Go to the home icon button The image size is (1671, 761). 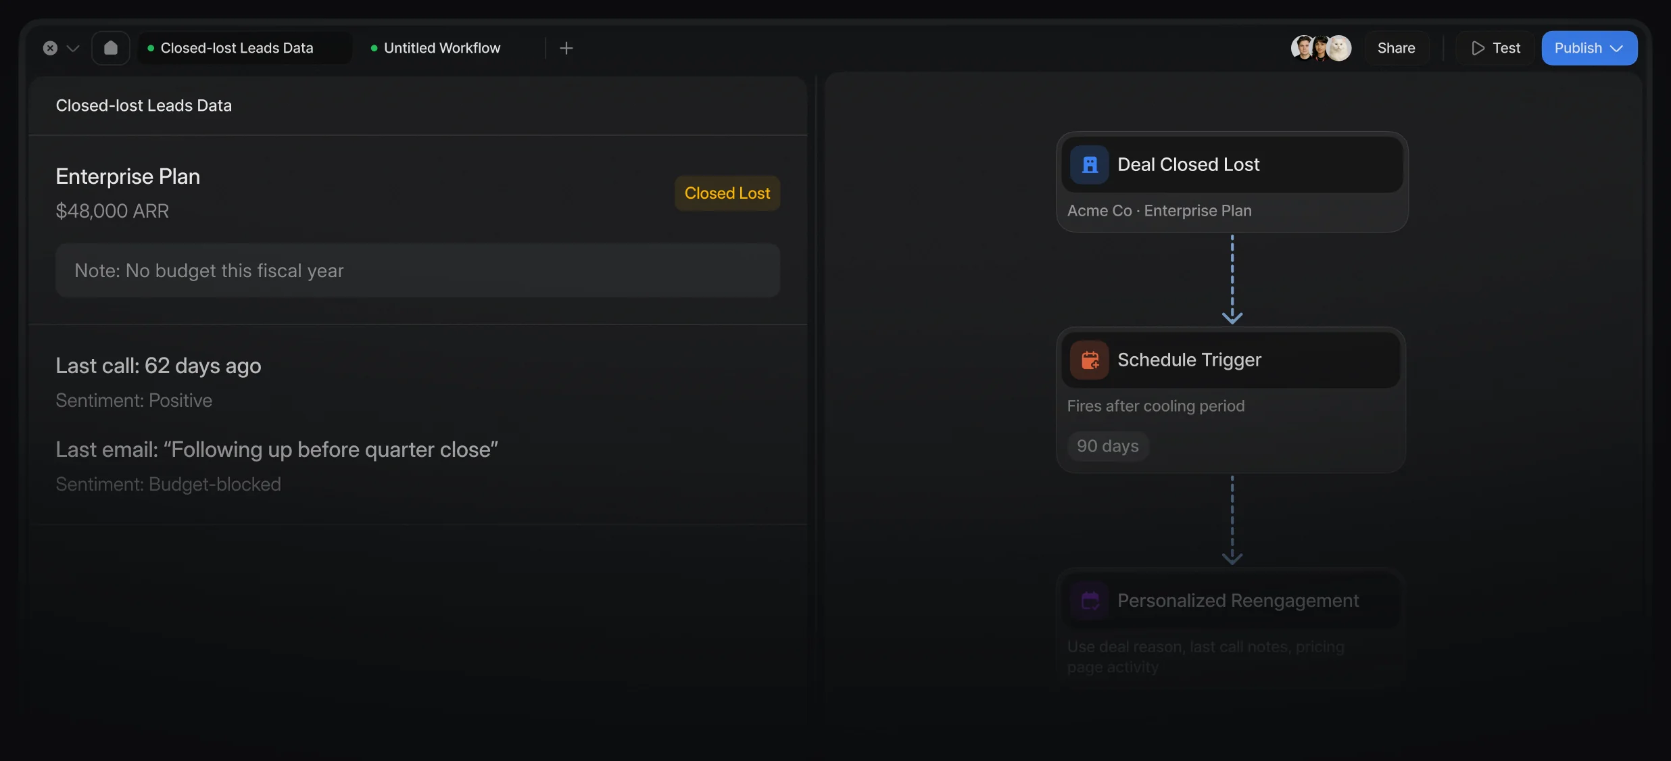(x=111, y=48)
